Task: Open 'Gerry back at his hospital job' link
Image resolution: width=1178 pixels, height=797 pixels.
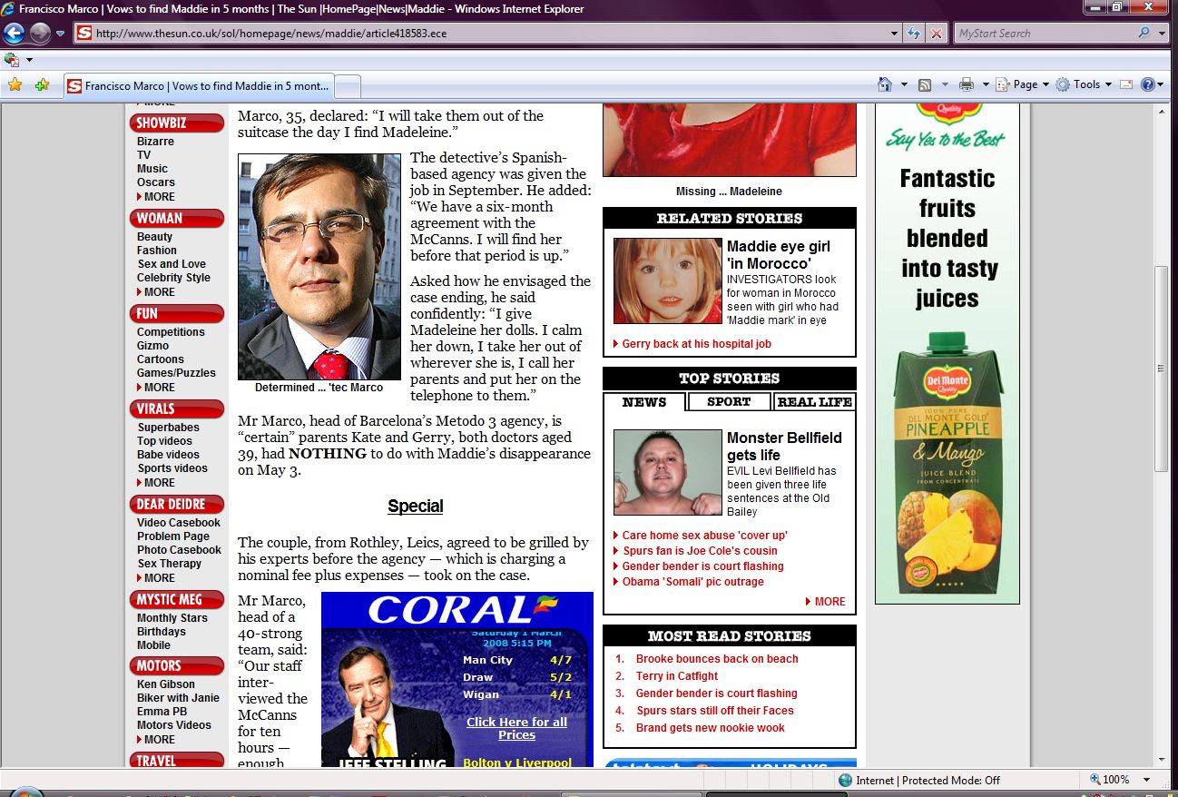Action: (x=696, y=344)
